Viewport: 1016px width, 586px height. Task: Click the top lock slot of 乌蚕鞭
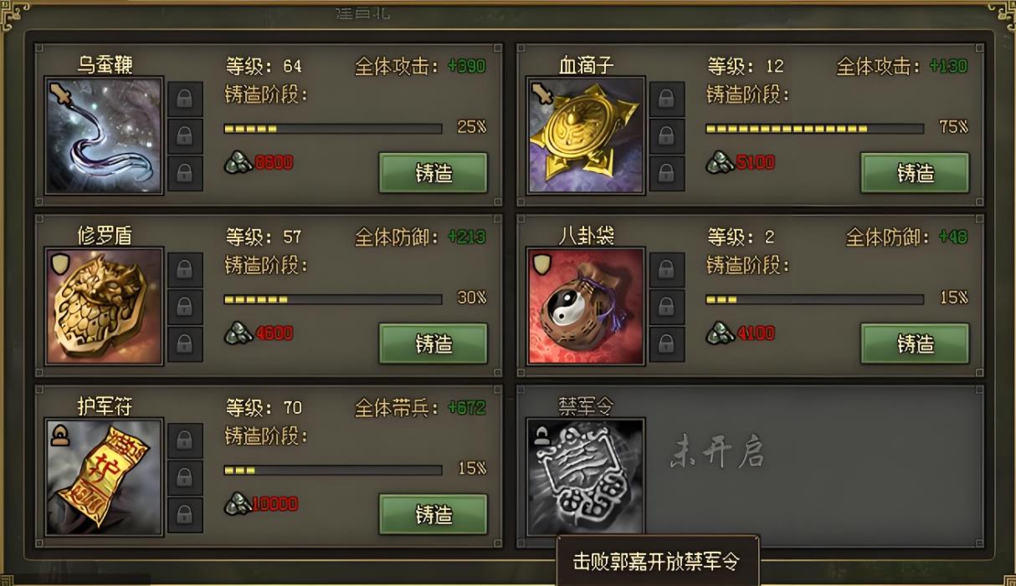(185, 99)
